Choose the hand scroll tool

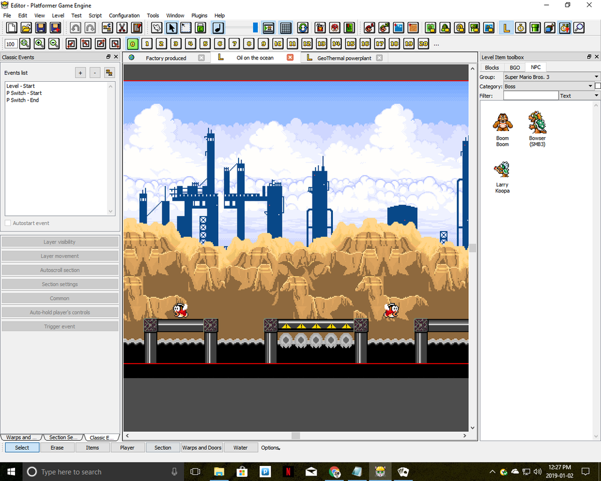(157, 28)
